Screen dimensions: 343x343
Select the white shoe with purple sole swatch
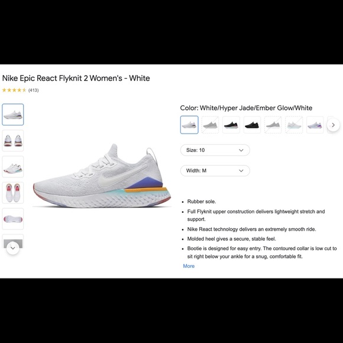click(315, 125)
